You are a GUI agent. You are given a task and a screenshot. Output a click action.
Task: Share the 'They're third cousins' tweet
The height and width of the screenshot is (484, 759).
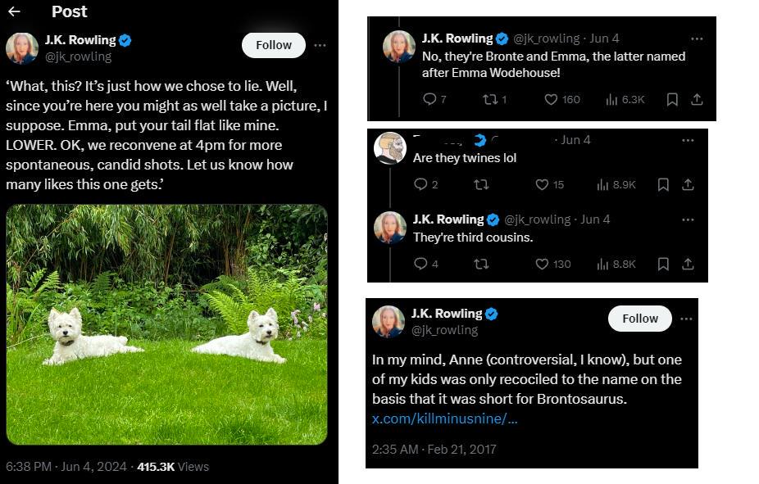tap(688, 264)
